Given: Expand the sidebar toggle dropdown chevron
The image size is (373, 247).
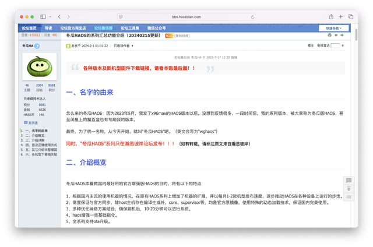Looking at the screenshot, I should [51, 17].
